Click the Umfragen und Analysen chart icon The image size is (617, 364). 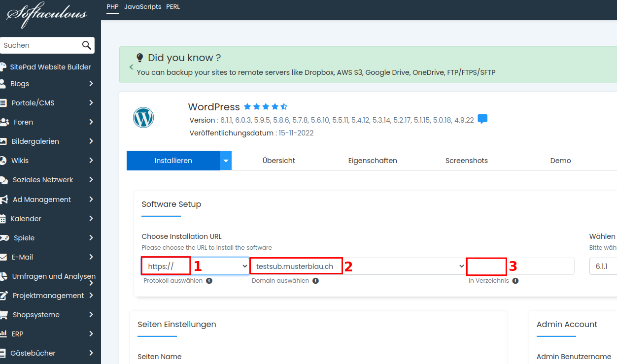(x=3, y=276)
